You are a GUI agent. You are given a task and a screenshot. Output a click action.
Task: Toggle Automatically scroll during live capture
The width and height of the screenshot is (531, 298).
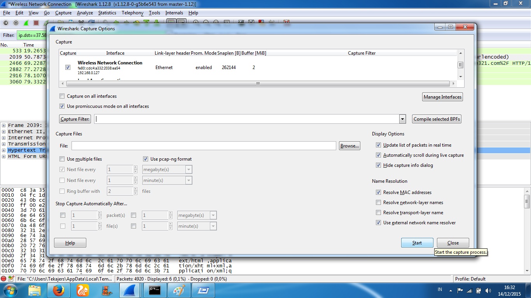[x=378, y=155]
